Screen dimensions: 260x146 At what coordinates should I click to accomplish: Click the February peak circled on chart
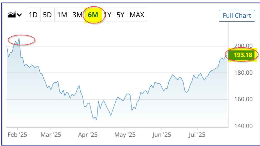coord(19,38)
